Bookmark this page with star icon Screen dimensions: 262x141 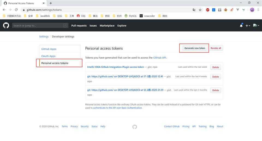(200, 10)
